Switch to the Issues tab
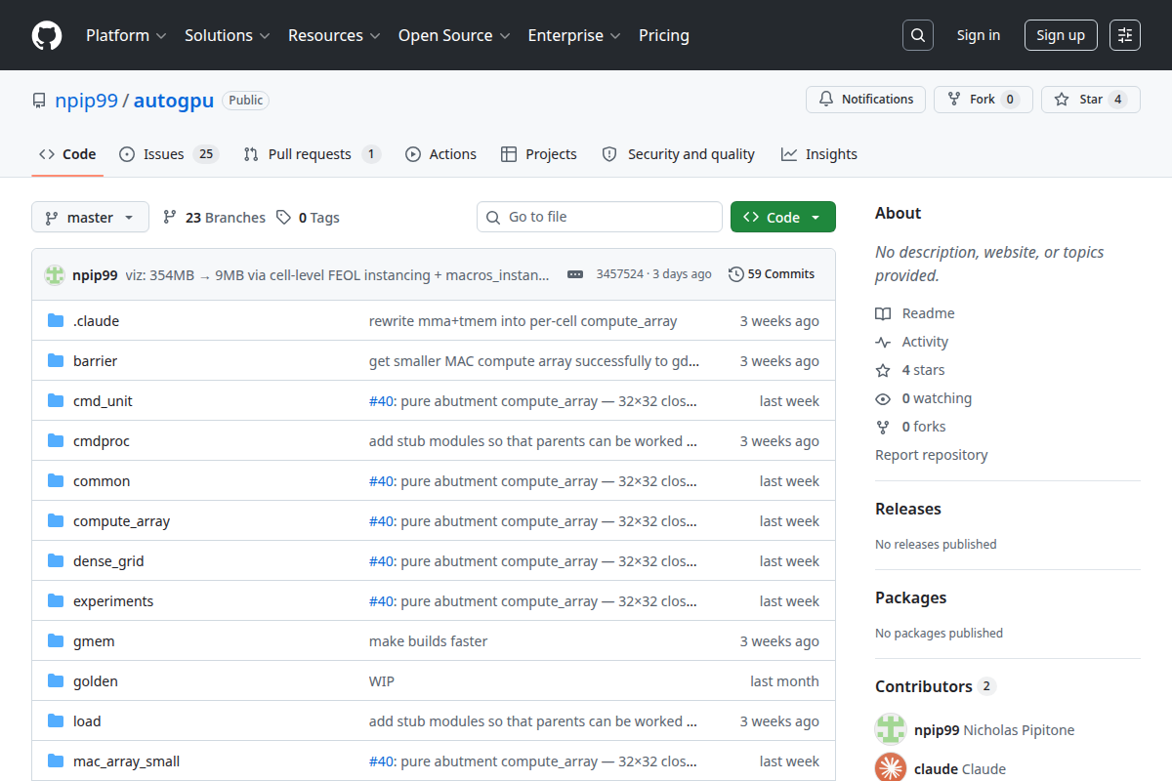 click(x=169, y=154)
